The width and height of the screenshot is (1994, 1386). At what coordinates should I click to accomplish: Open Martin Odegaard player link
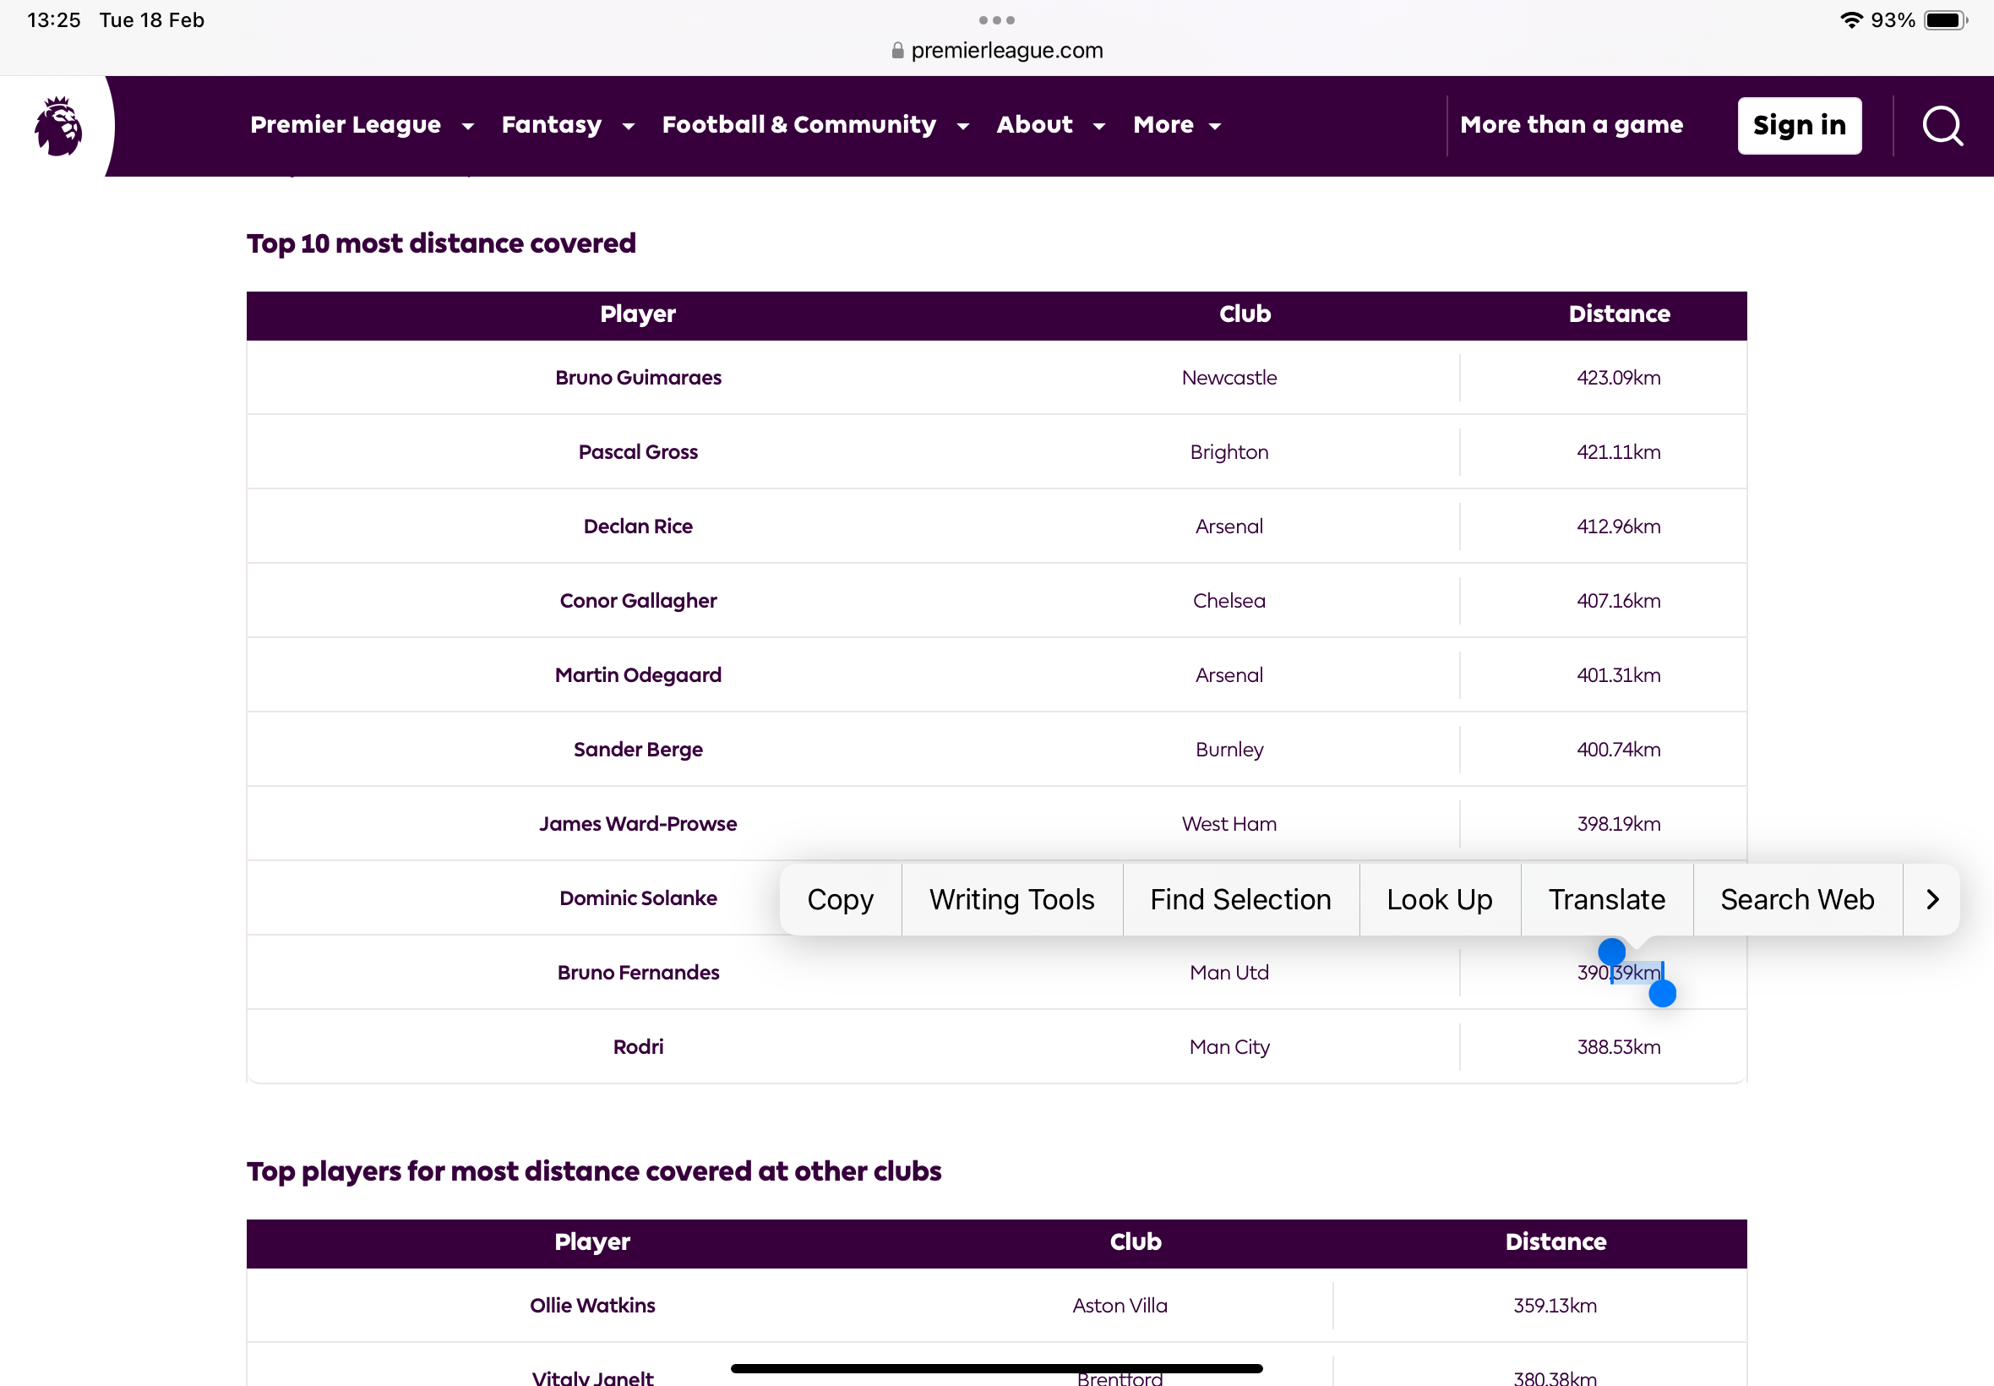(638, 674)
